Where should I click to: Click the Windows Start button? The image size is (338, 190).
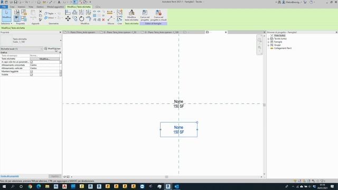pyautogui.click(x=4, y=186)
